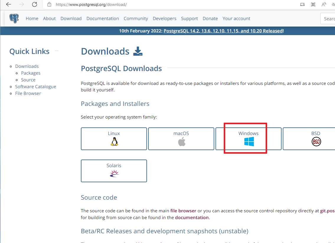Click the 'Source code' heading

(x=99, y=198)
